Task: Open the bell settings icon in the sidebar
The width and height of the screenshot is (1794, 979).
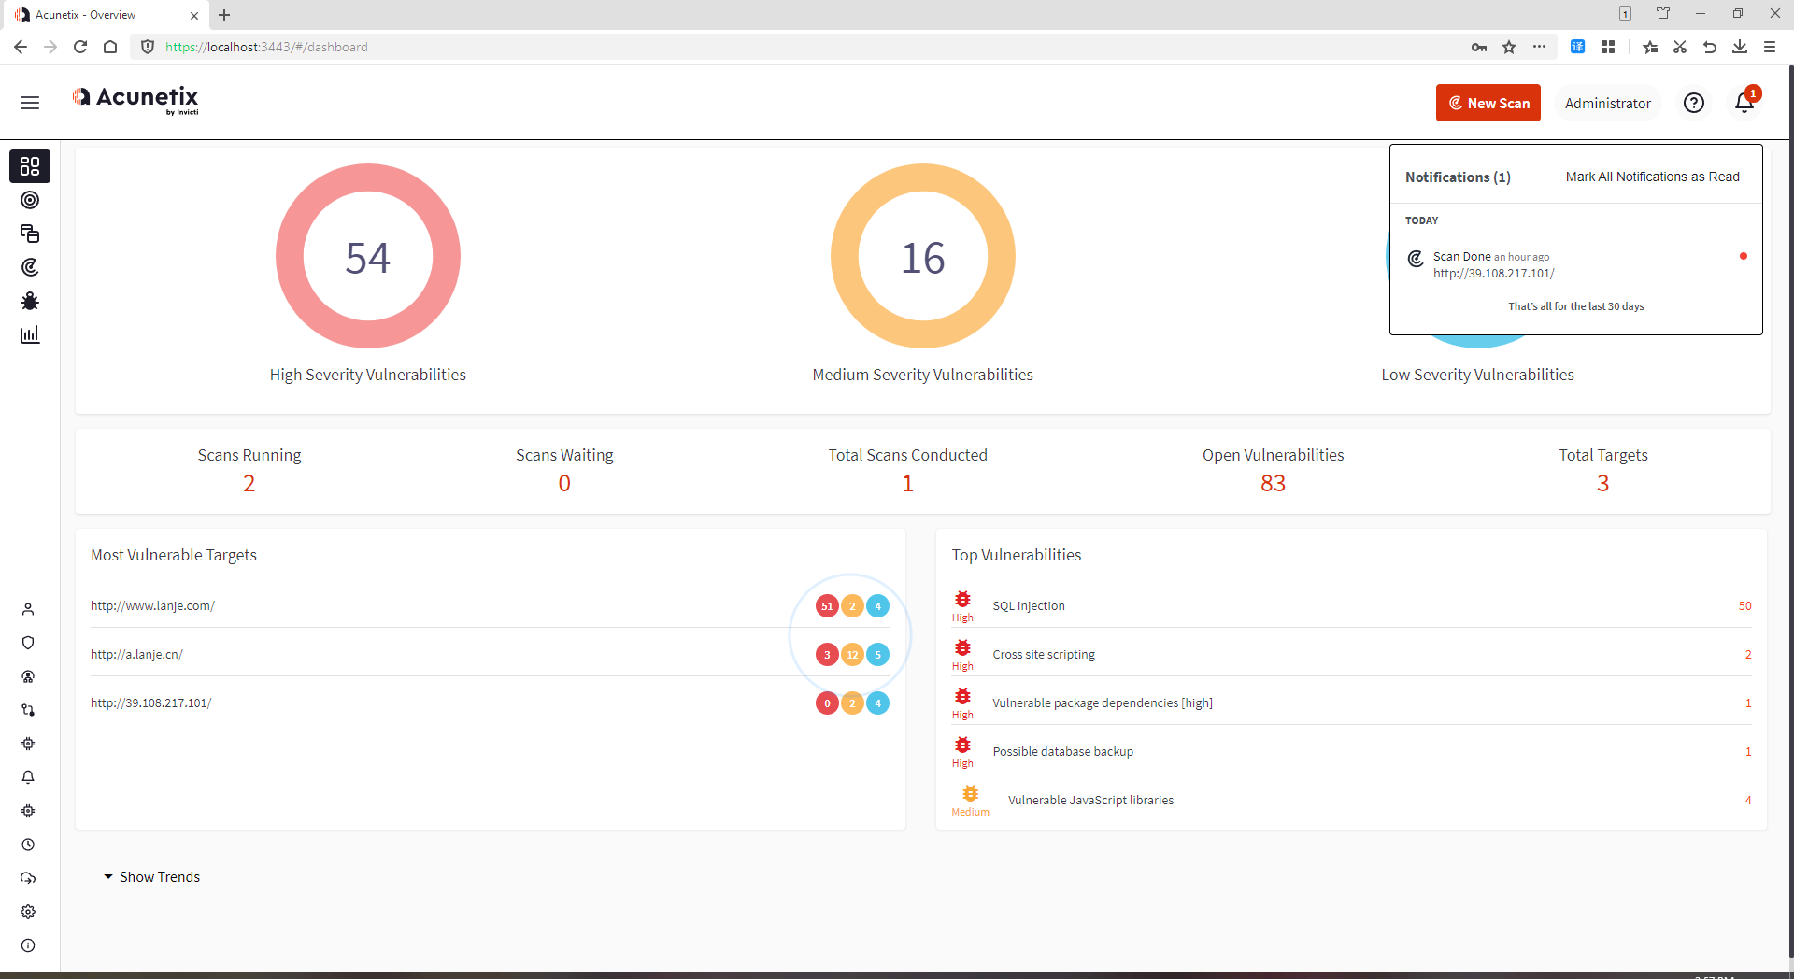Action: point(28,777)
